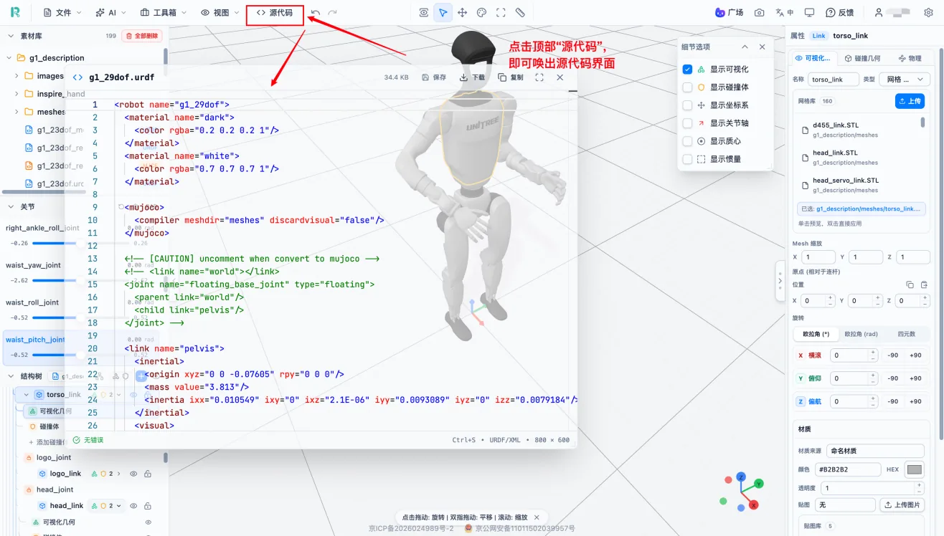Open the 视图 dropdown menu
This screenshot has height=536, width=944.
(x=220, y=13)
